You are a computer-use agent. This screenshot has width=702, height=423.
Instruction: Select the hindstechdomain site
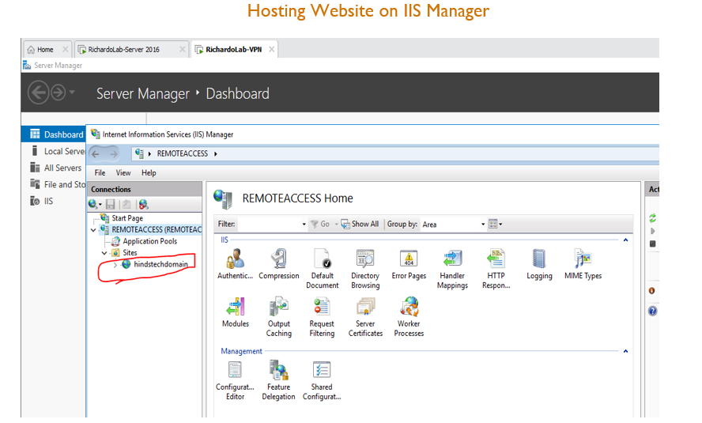(x=160, y=265)
